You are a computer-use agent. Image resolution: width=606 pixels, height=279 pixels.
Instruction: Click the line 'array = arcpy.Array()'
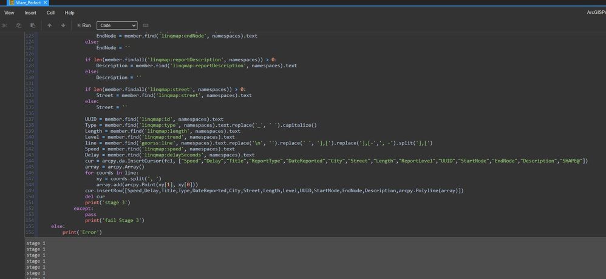[x=115, y=167]
